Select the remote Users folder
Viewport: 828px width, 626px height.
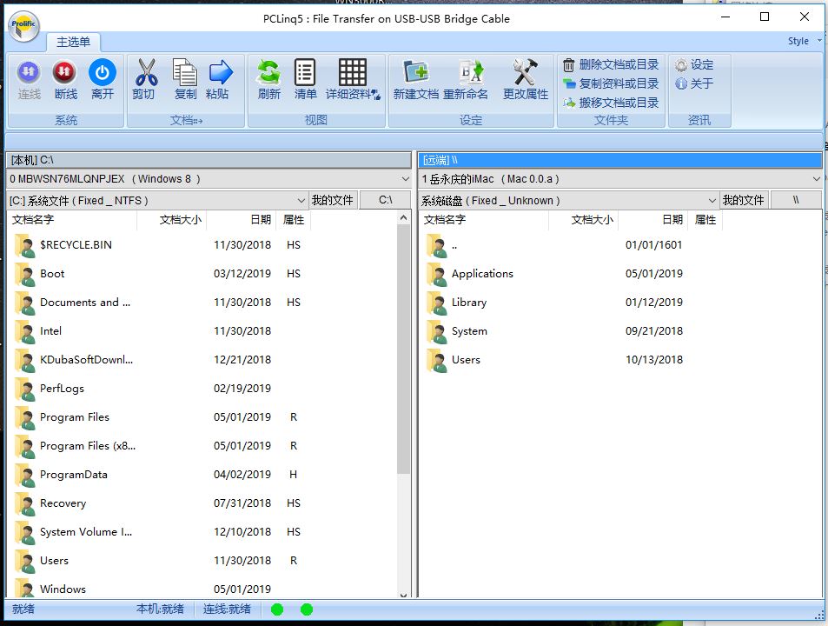(466, 360)
